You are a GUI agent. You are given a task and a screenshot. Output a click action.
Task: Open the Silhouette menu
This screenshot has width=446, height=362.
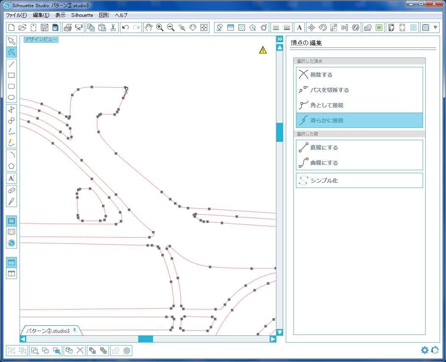pos(82,15)
